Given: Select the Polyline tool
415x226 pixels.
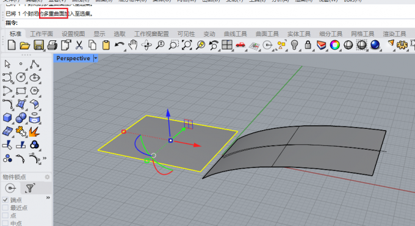Looking at the screenshot, I should click(x=34, y=64).
